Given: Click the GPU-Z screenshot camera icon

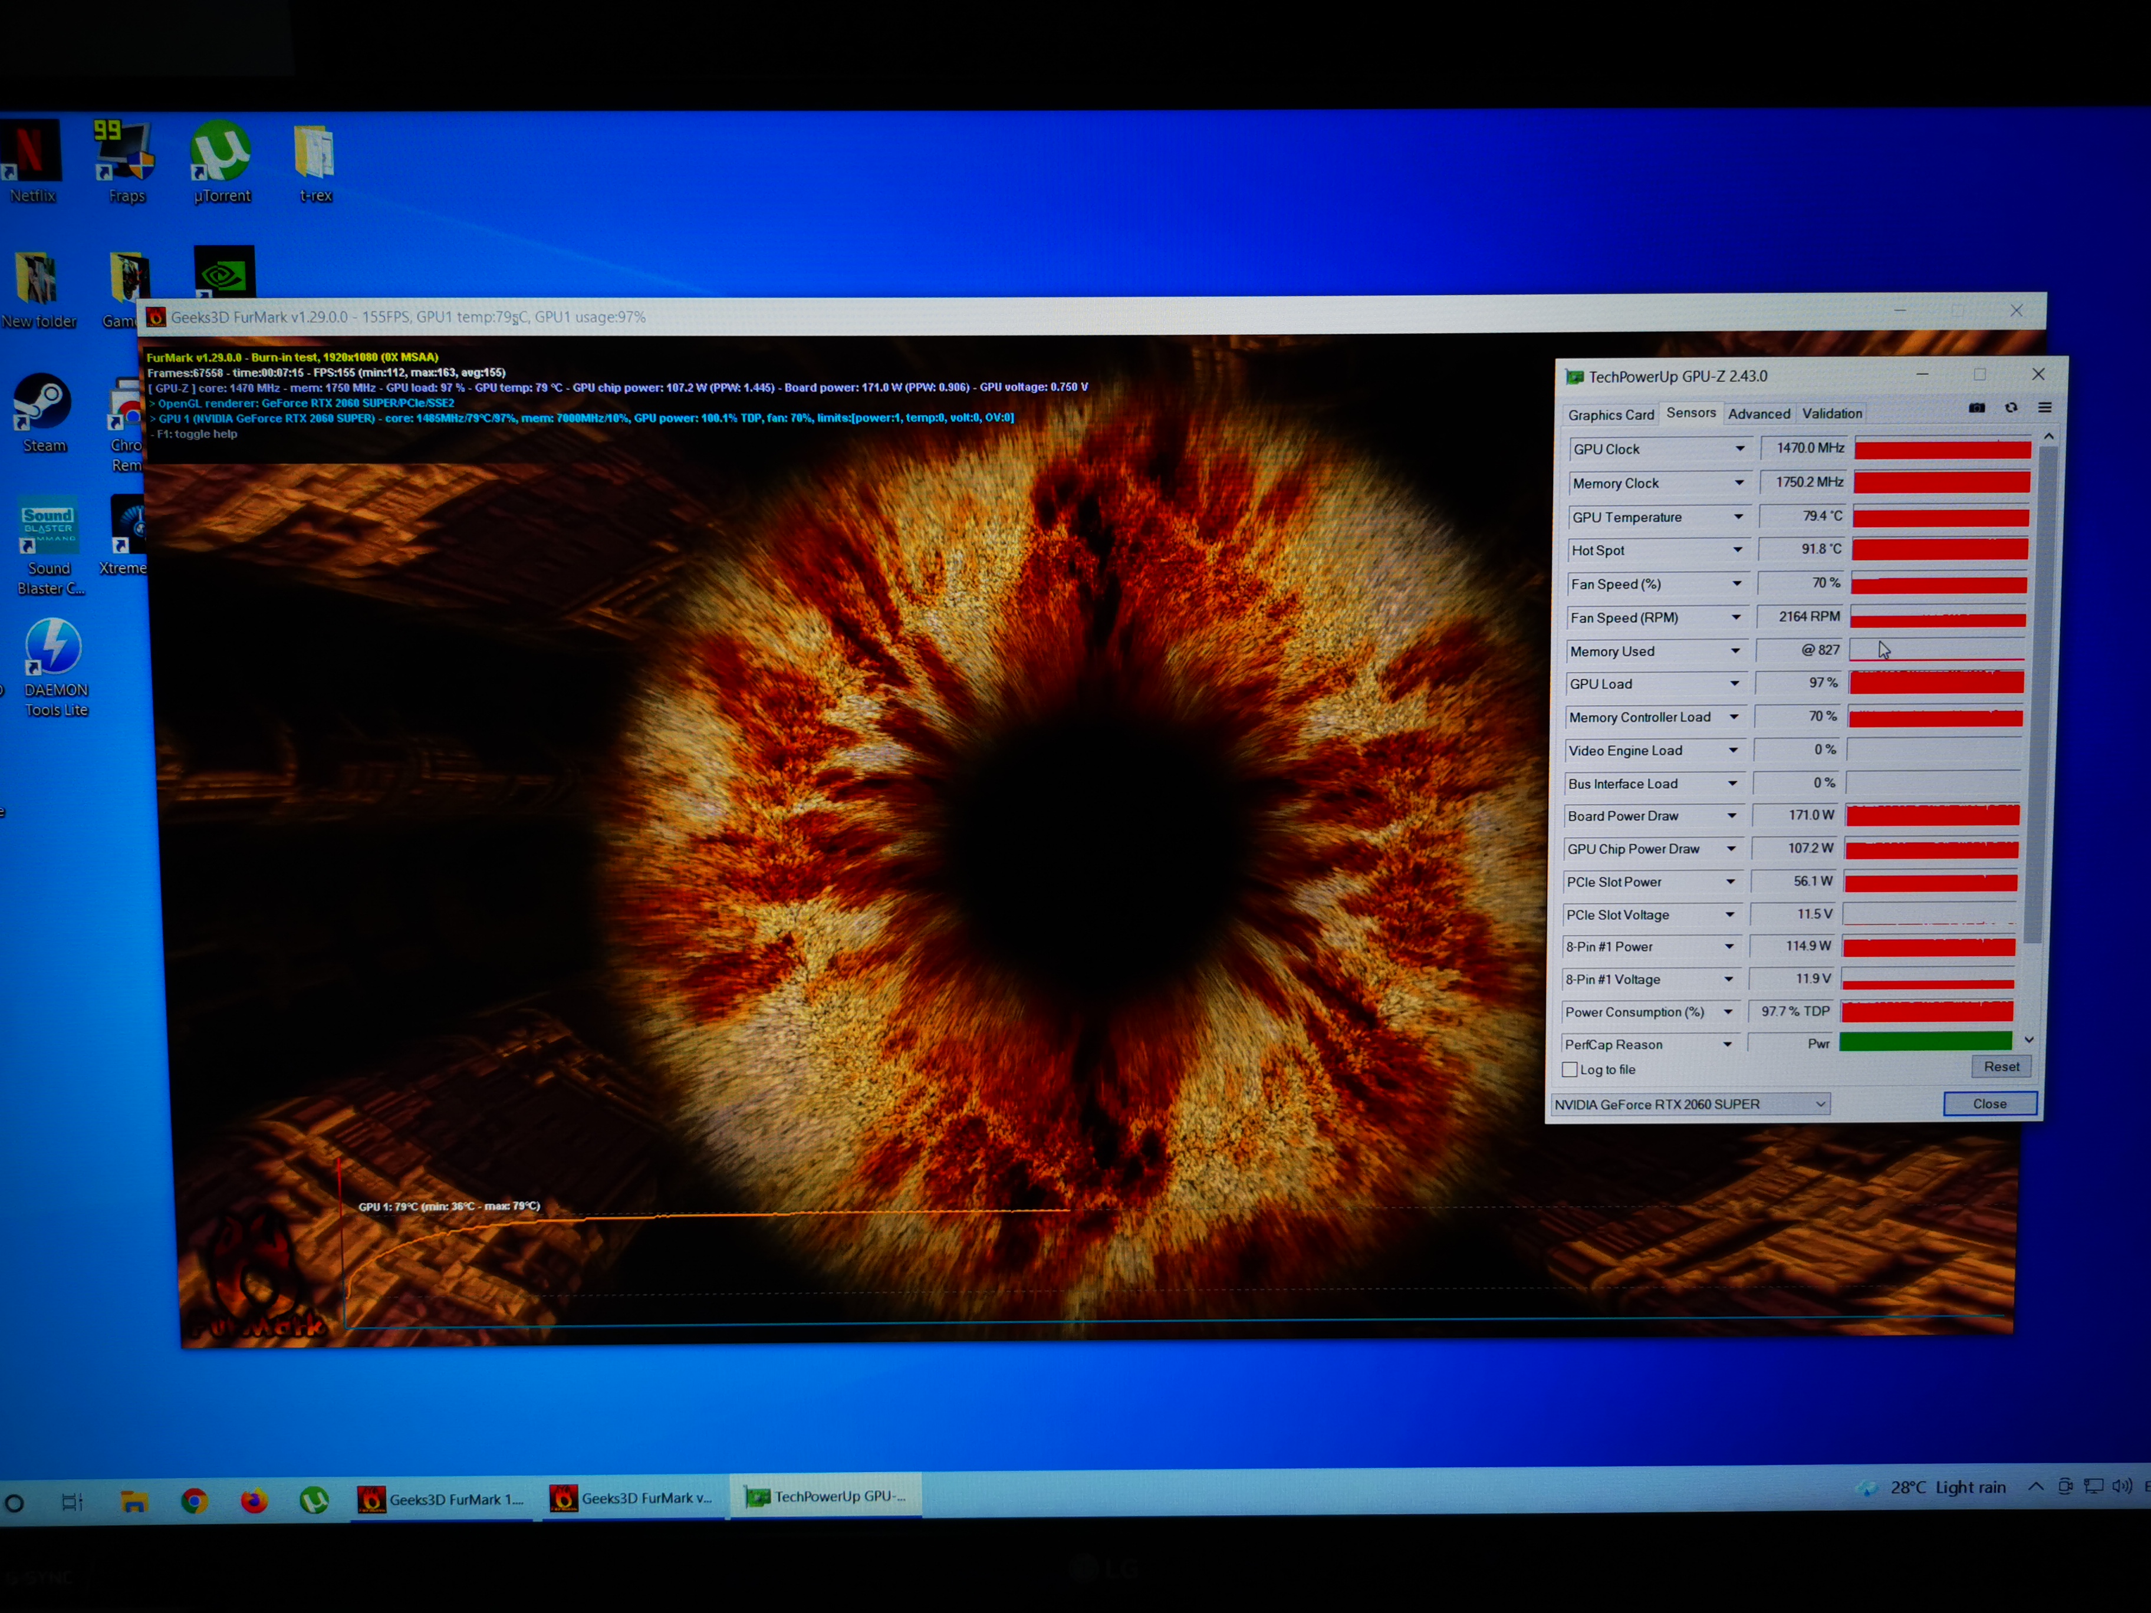Looking at the screenshot, I should (x=1976, y=409).
